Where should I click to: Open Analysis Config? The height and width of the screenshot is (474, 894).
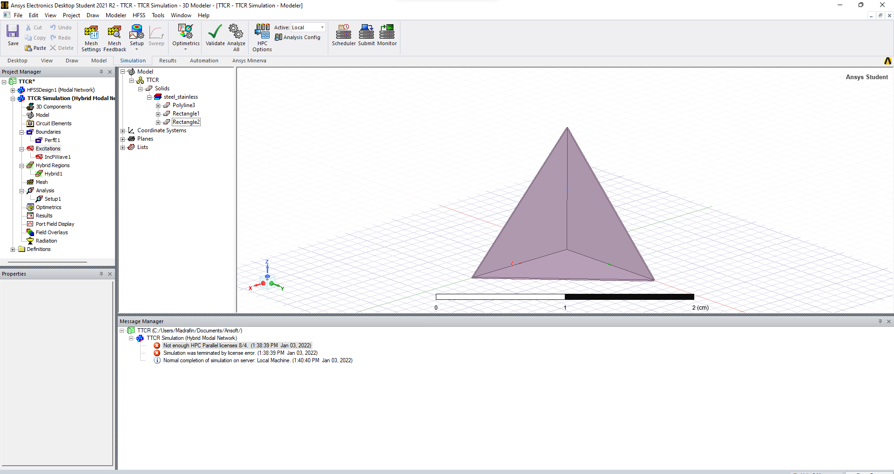click(x=298, y=37)
